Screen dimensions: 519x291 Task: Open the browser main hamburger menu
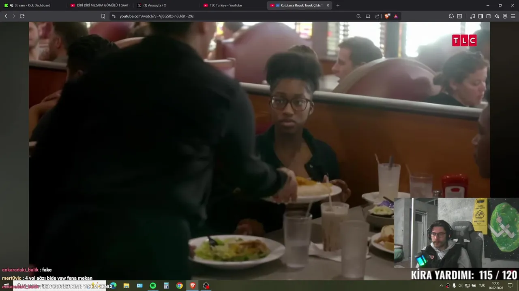[513, 16]
